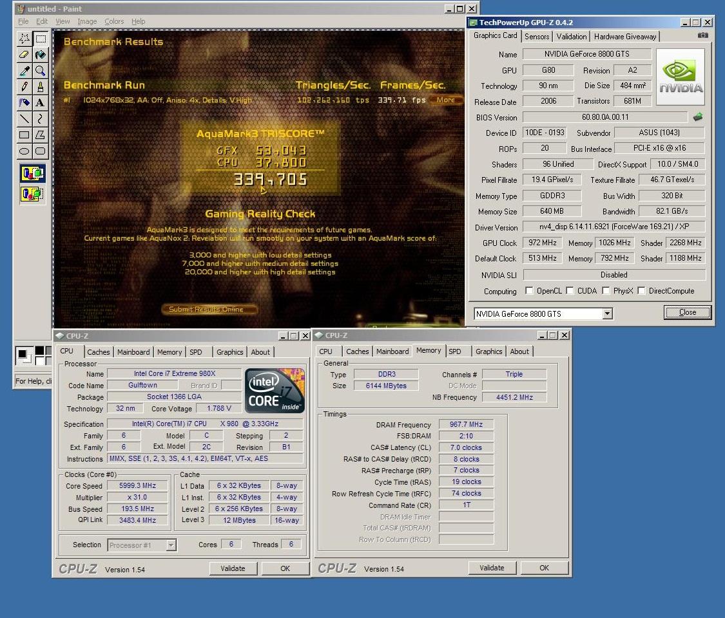The width and height of the screenshot is (725, 618).
Task: Open Graphics tab in right CPU-Z window
Action: click(x=488, y=351)
